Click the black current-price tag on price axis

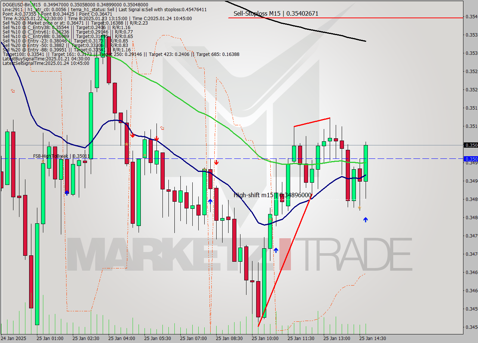click(471, 145)
